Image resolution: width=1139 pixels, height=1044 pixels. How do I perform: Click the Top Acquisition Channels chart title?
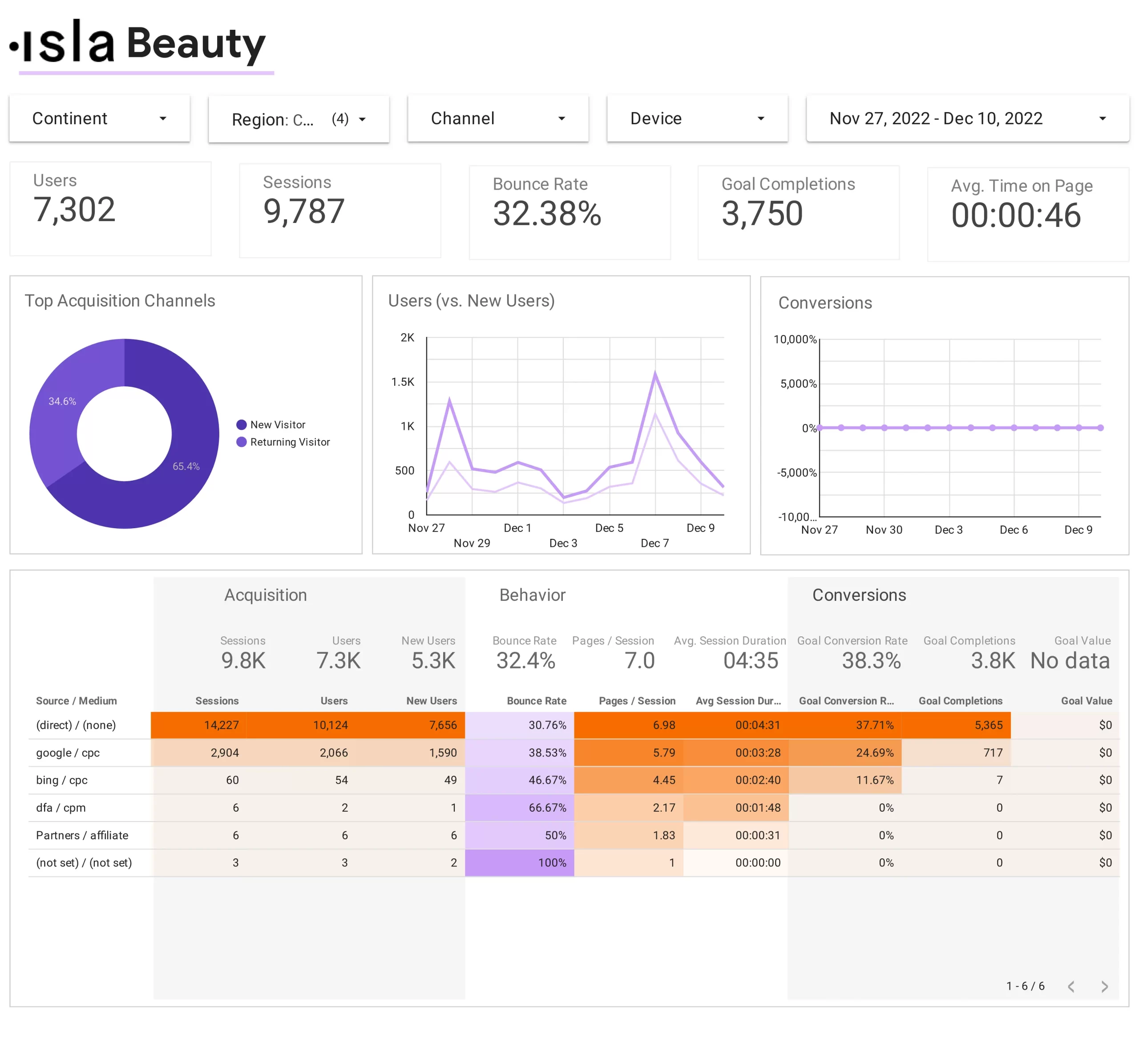click(x=120, y=301)
